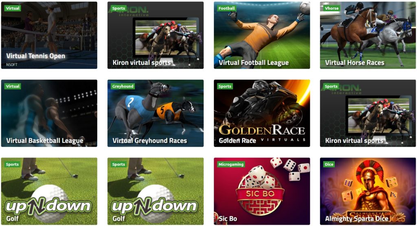Open the Sic Bo dice game
This screenshot has height=226, width=417.
coord(262,191)
